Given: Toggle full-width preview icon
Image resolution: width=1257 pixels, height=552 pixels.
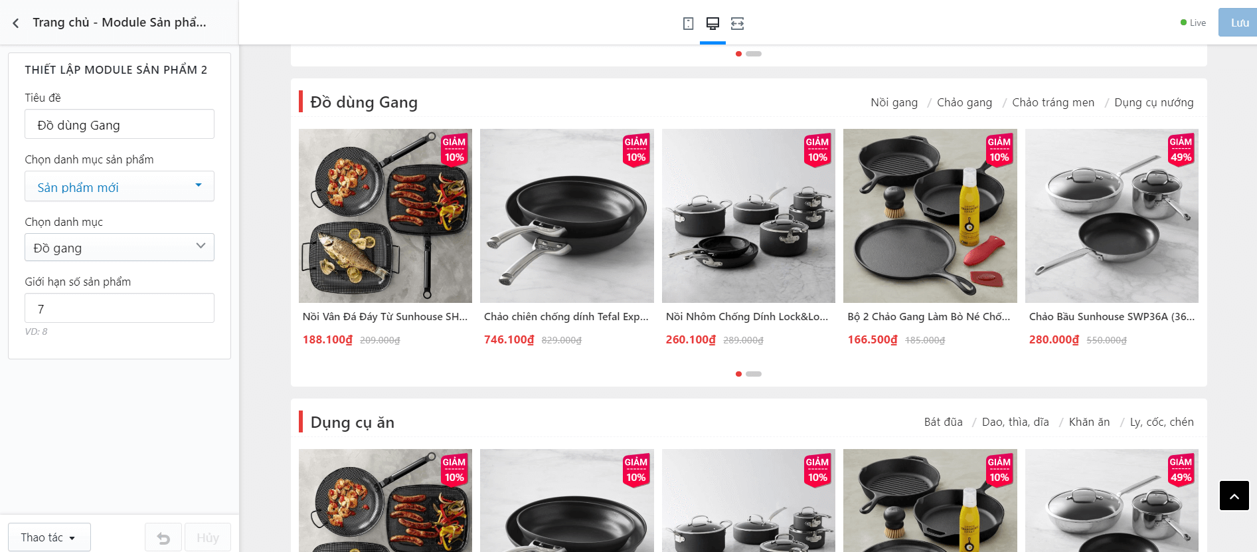Looking at the screenshot, I should [737, 23].
